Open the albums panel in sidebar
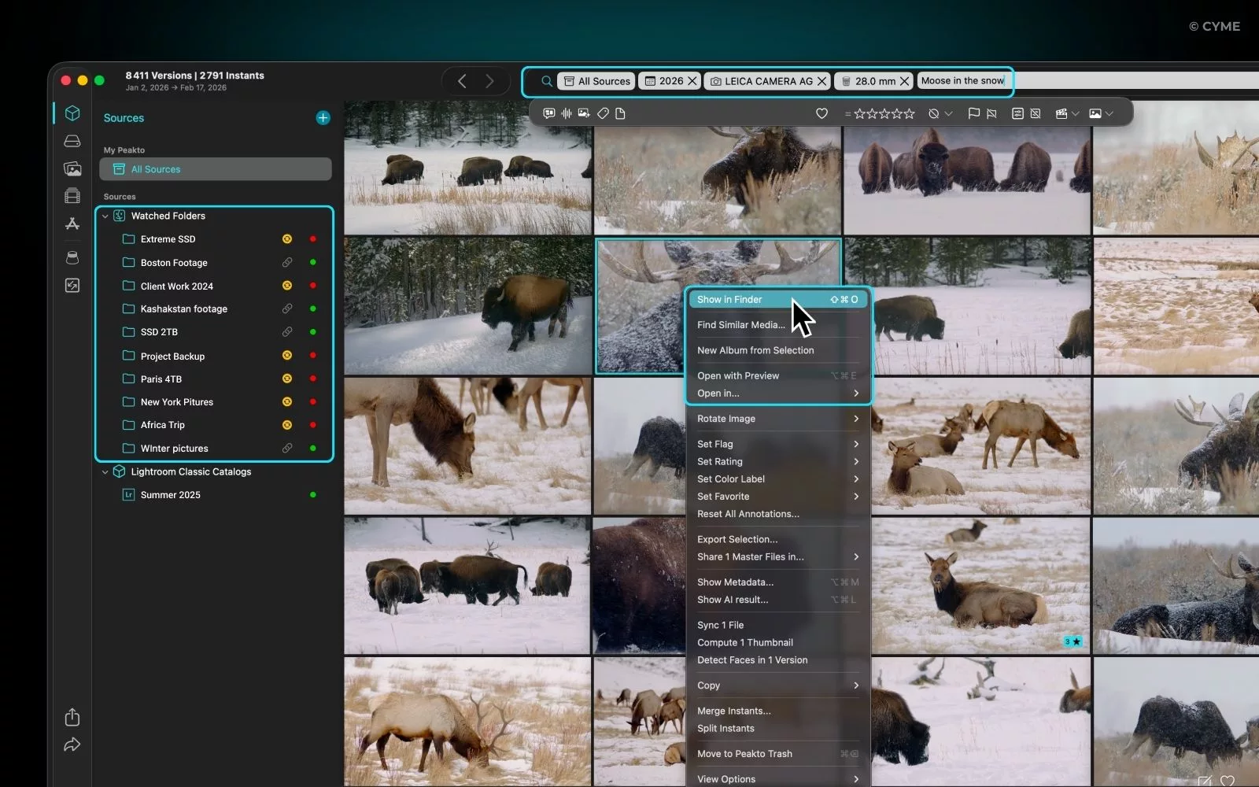 [72, 168]
